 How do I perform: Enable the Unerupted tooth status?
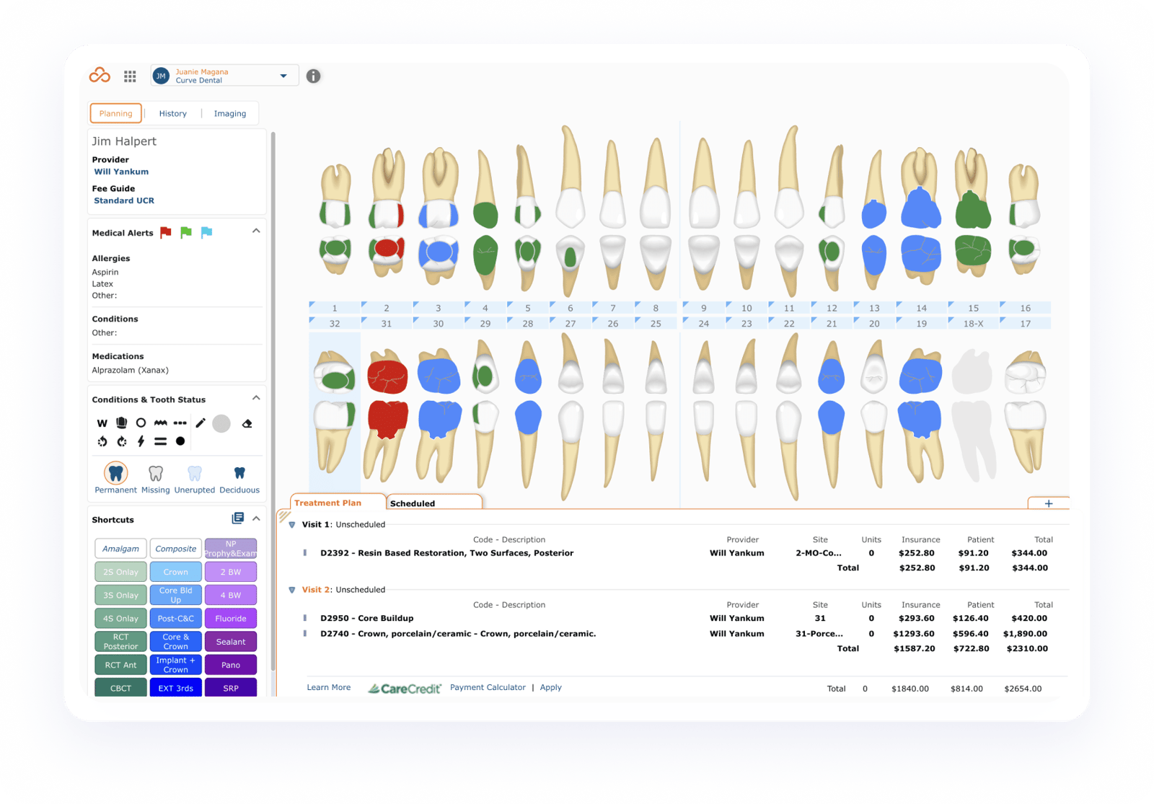194,474
